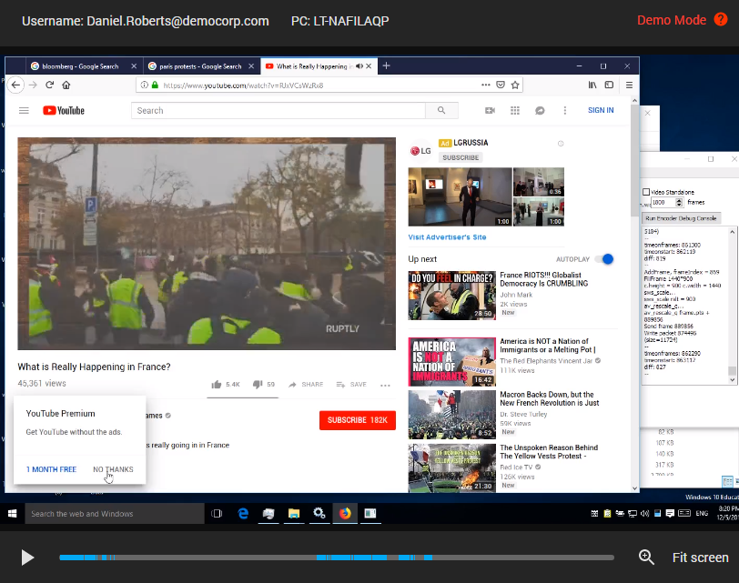The width and height of the screenshot is (739, 583).
Task: Seek on the session recording timeline bar
Action: coord(337,558)
